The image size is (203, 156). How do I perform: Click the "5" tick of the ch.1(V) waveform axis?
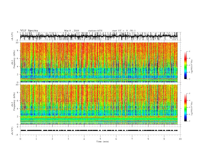(x=18, y=32)
